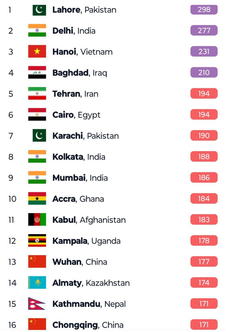Click the Kazakhstan flag beside Almaty

[37, 283]
